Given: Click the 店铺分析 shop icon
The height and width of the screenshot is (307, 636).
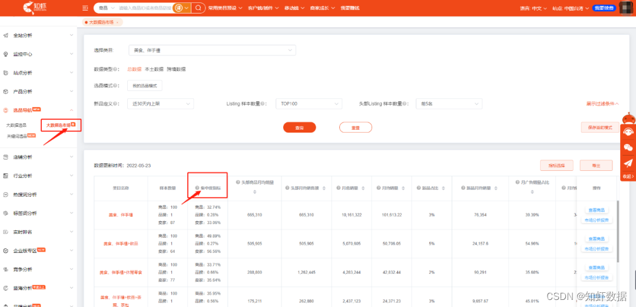Looking at the screenshot, I should 6,157.
